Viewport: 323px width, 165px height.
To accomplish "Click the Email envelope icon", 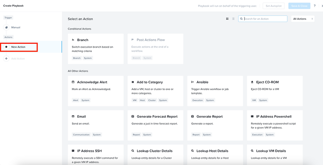I will [73, 116].
